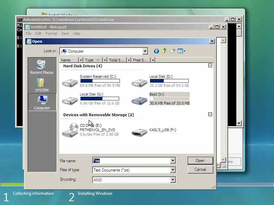
Task: Select CD Drive (E:) disc icon
Action: (x=70, y=130)
